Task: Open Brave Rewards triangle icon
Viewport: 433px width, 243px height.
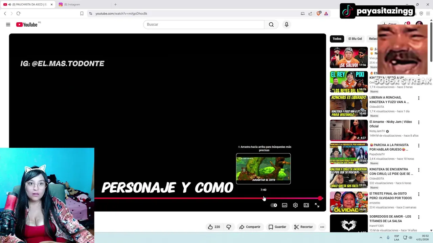Action: pyautogui.click(x=326, y=13)
